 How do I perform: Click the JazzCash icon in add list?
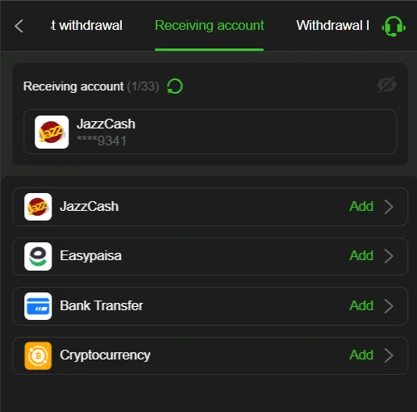tap(38, 207)
